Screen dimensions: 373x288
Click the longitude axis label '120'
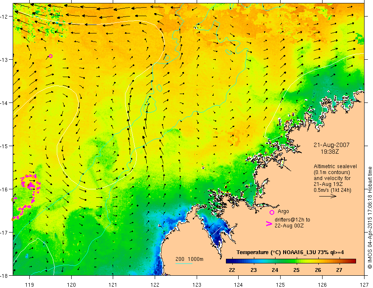click(x=71, y=285)
